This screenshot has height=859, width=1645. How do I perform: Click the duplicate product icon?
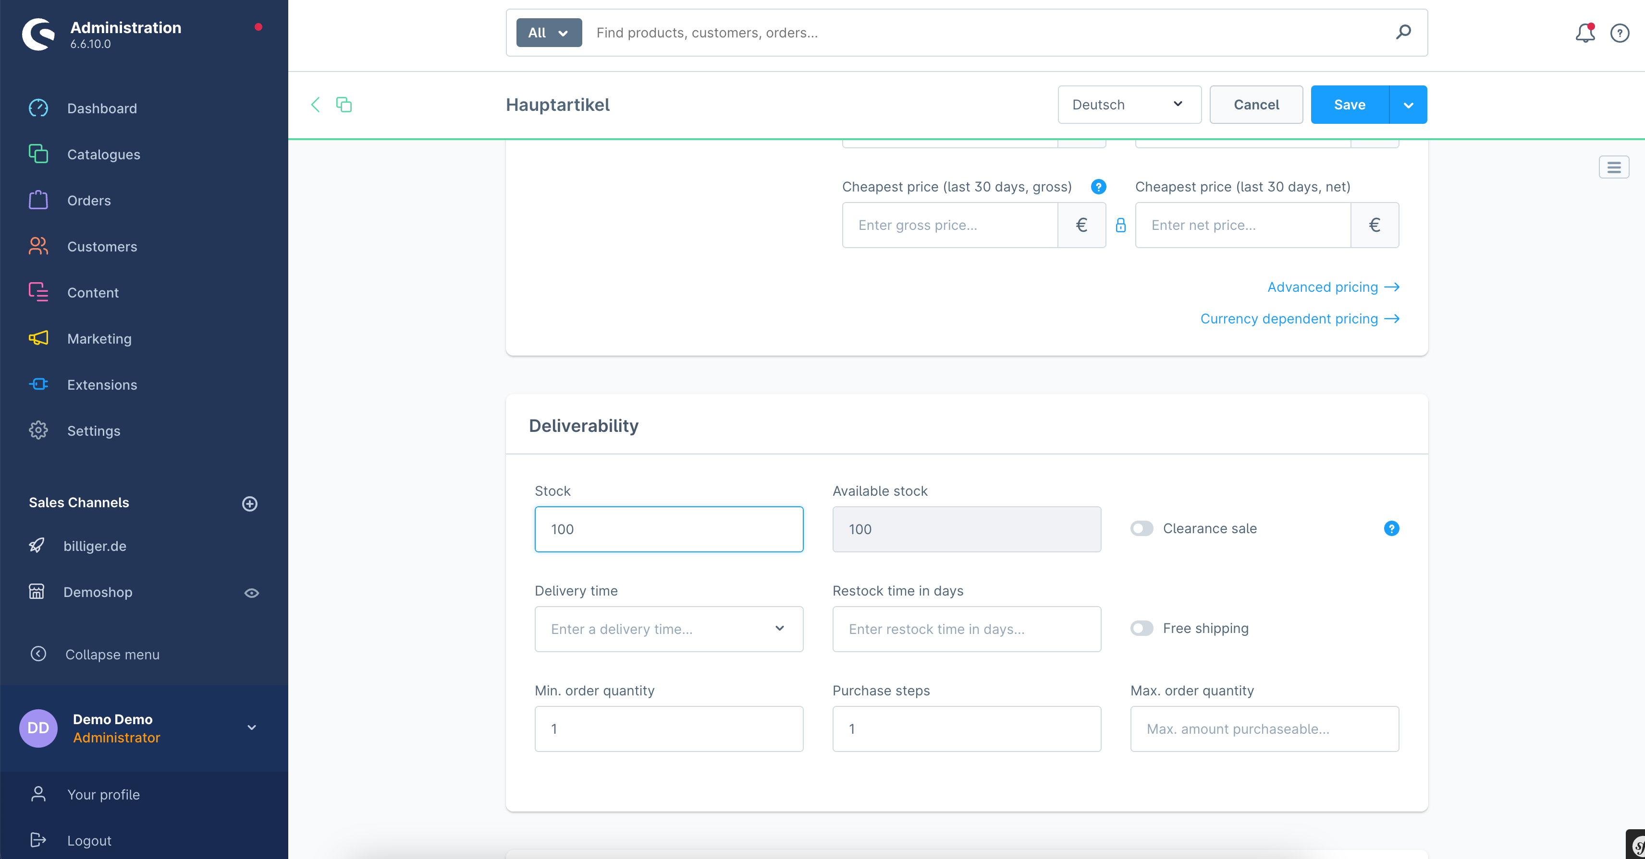344,105
